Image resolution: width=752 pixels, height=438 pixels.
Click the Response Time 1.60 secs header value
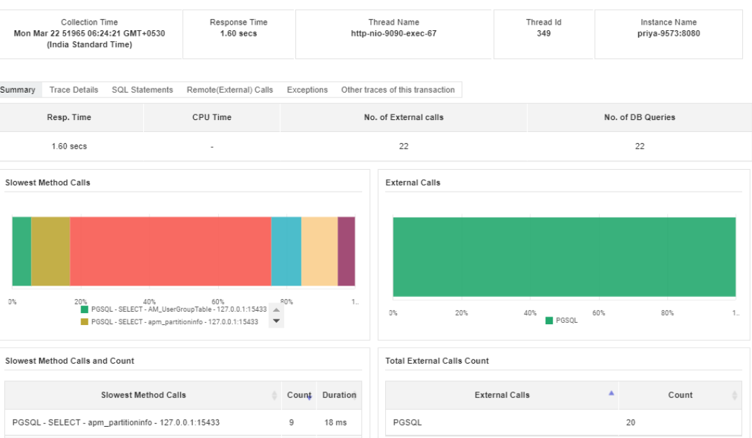pos(239,34)
